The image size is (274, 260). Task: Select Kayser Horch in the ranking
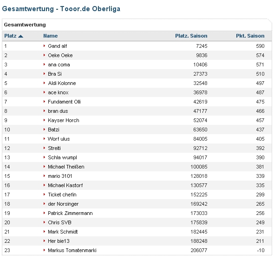64,120
